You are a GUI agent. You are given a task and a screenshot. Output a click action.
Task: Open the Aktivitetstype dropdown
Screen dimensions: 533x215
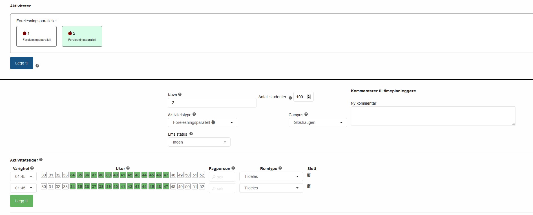pos(202,123)
